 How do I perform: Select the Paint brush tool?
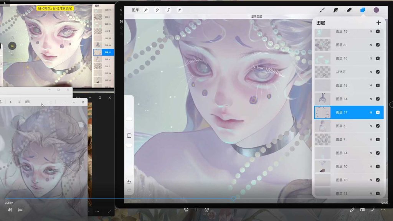(322, 10)
